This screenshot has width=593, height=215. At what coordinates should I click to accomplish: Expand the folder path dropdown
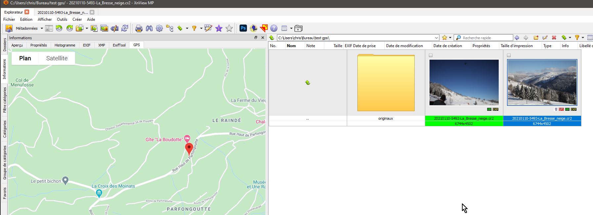point(436,38)
